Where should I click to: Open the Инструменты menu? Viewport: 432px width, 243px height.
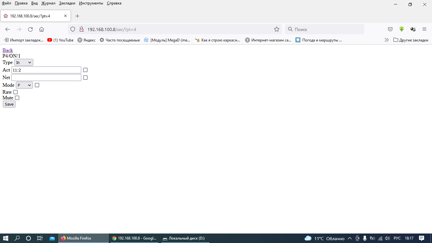tap(91, 3)
